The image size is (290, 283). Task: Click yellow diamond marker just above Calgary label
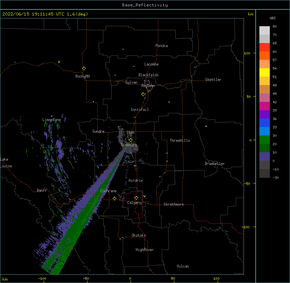pyautogui.click(x=136, y=198)
